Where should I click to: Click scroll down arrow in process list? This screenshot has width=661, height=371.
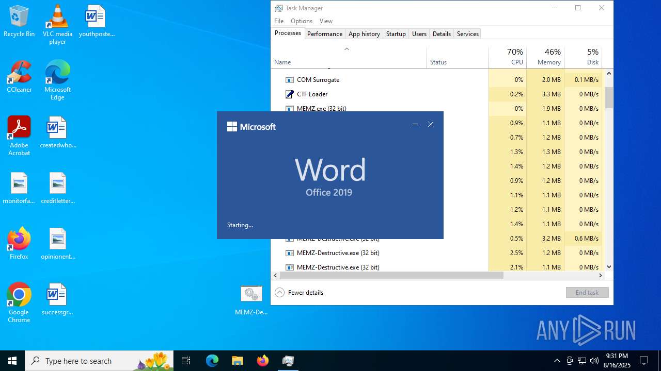(609, 267)
